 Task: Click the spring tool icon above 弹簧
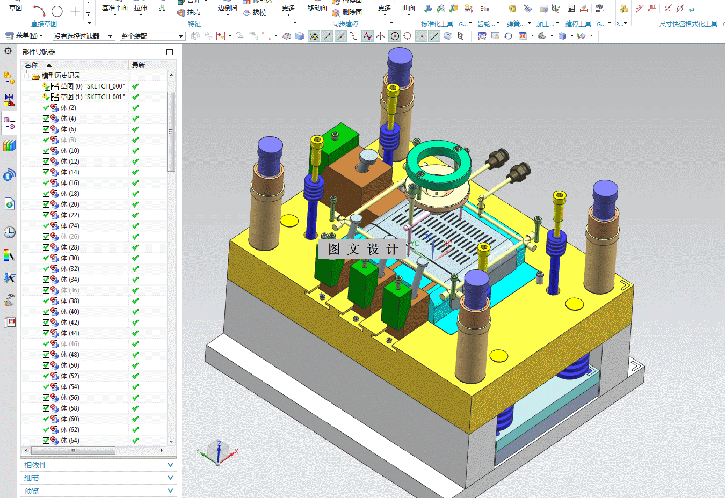[512, 9]
